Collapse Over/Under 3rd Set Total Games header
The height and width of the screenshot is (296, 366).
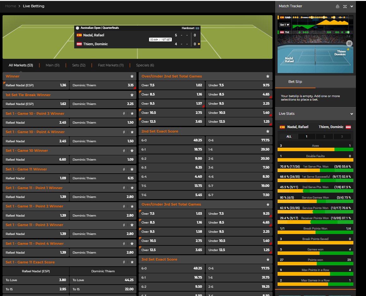coord(205,204)
